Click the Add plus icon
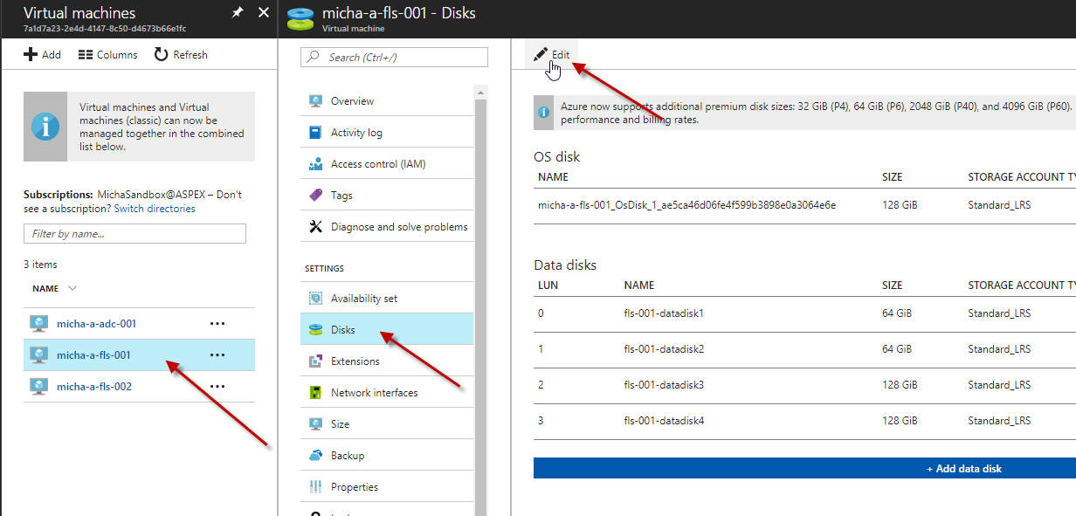This screenshot has width=1076, height=516. tap(31, 54)
